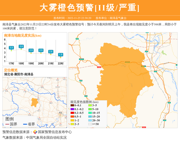The image size is (180, 141).
Task: Click the National Early Warning Center logo icon
Action: [35, 132]
